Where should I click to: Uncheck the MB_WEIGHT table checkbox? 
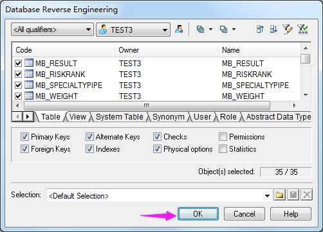19,96
